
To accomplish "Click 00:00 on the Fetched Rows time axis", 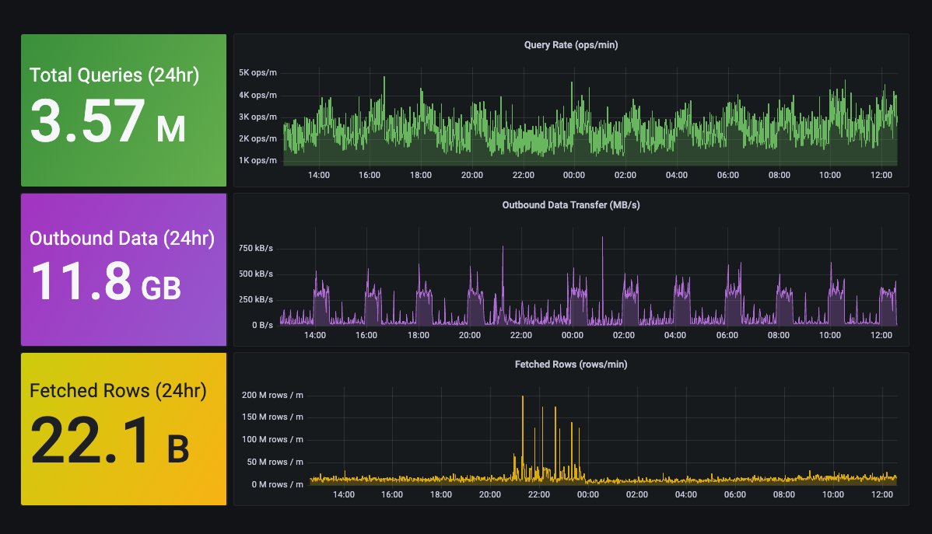I will 588,494.
